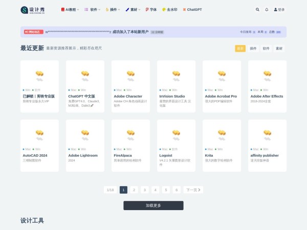Click Mac tag on Krita card

point(209,149)
